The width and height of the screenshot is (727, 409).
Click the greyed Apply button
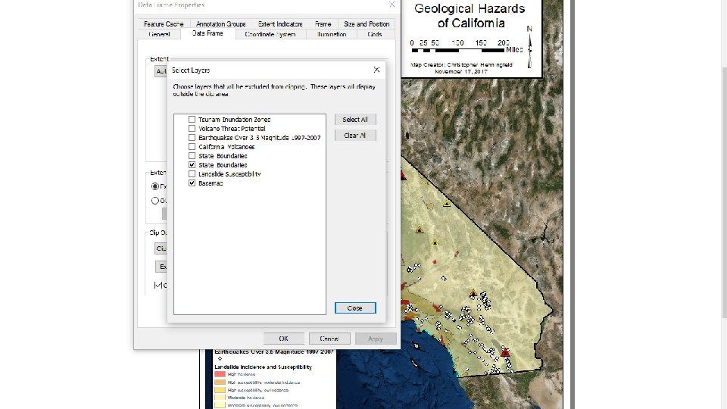(376, 339)
